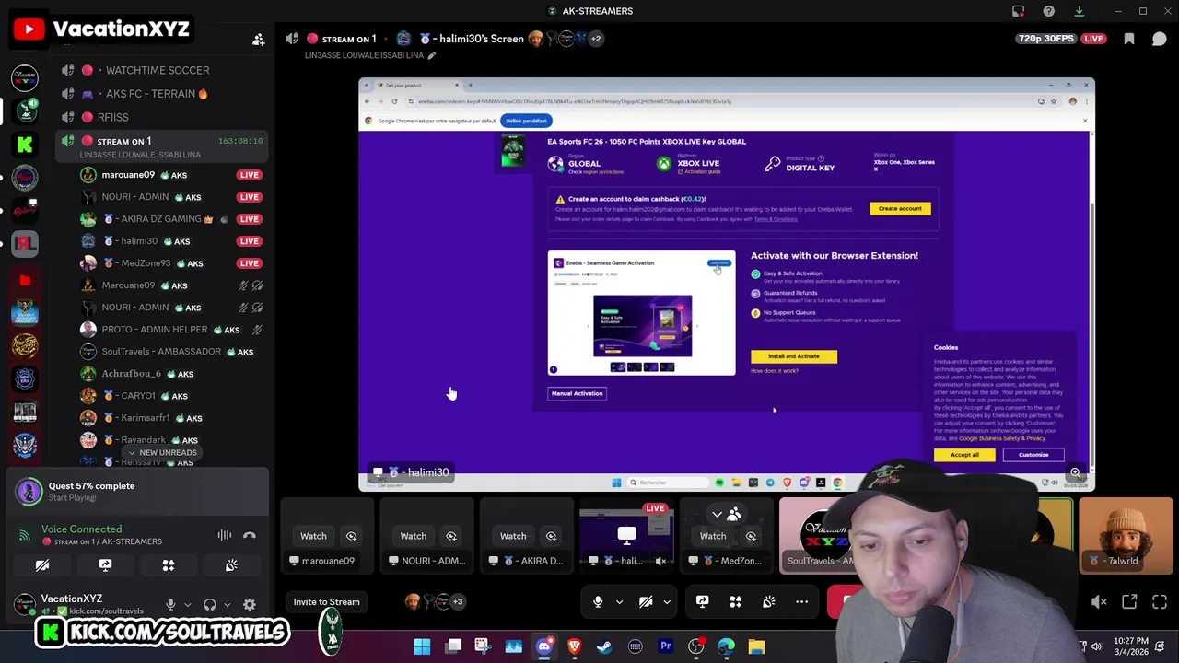Toggle microphone mute in bottom call controls
The image size is (1179, 663).
[598, 602]
